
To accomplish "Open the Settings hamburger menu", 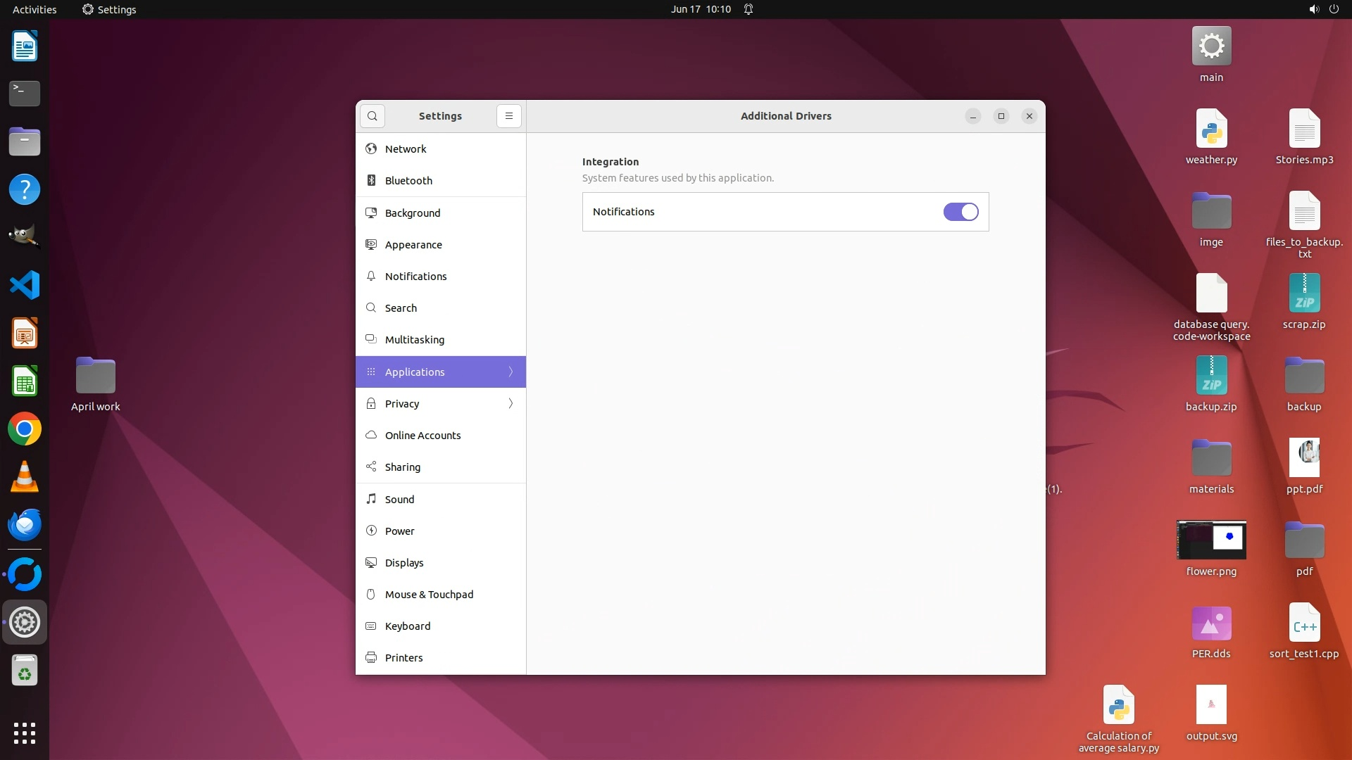I will click(508, 116).
